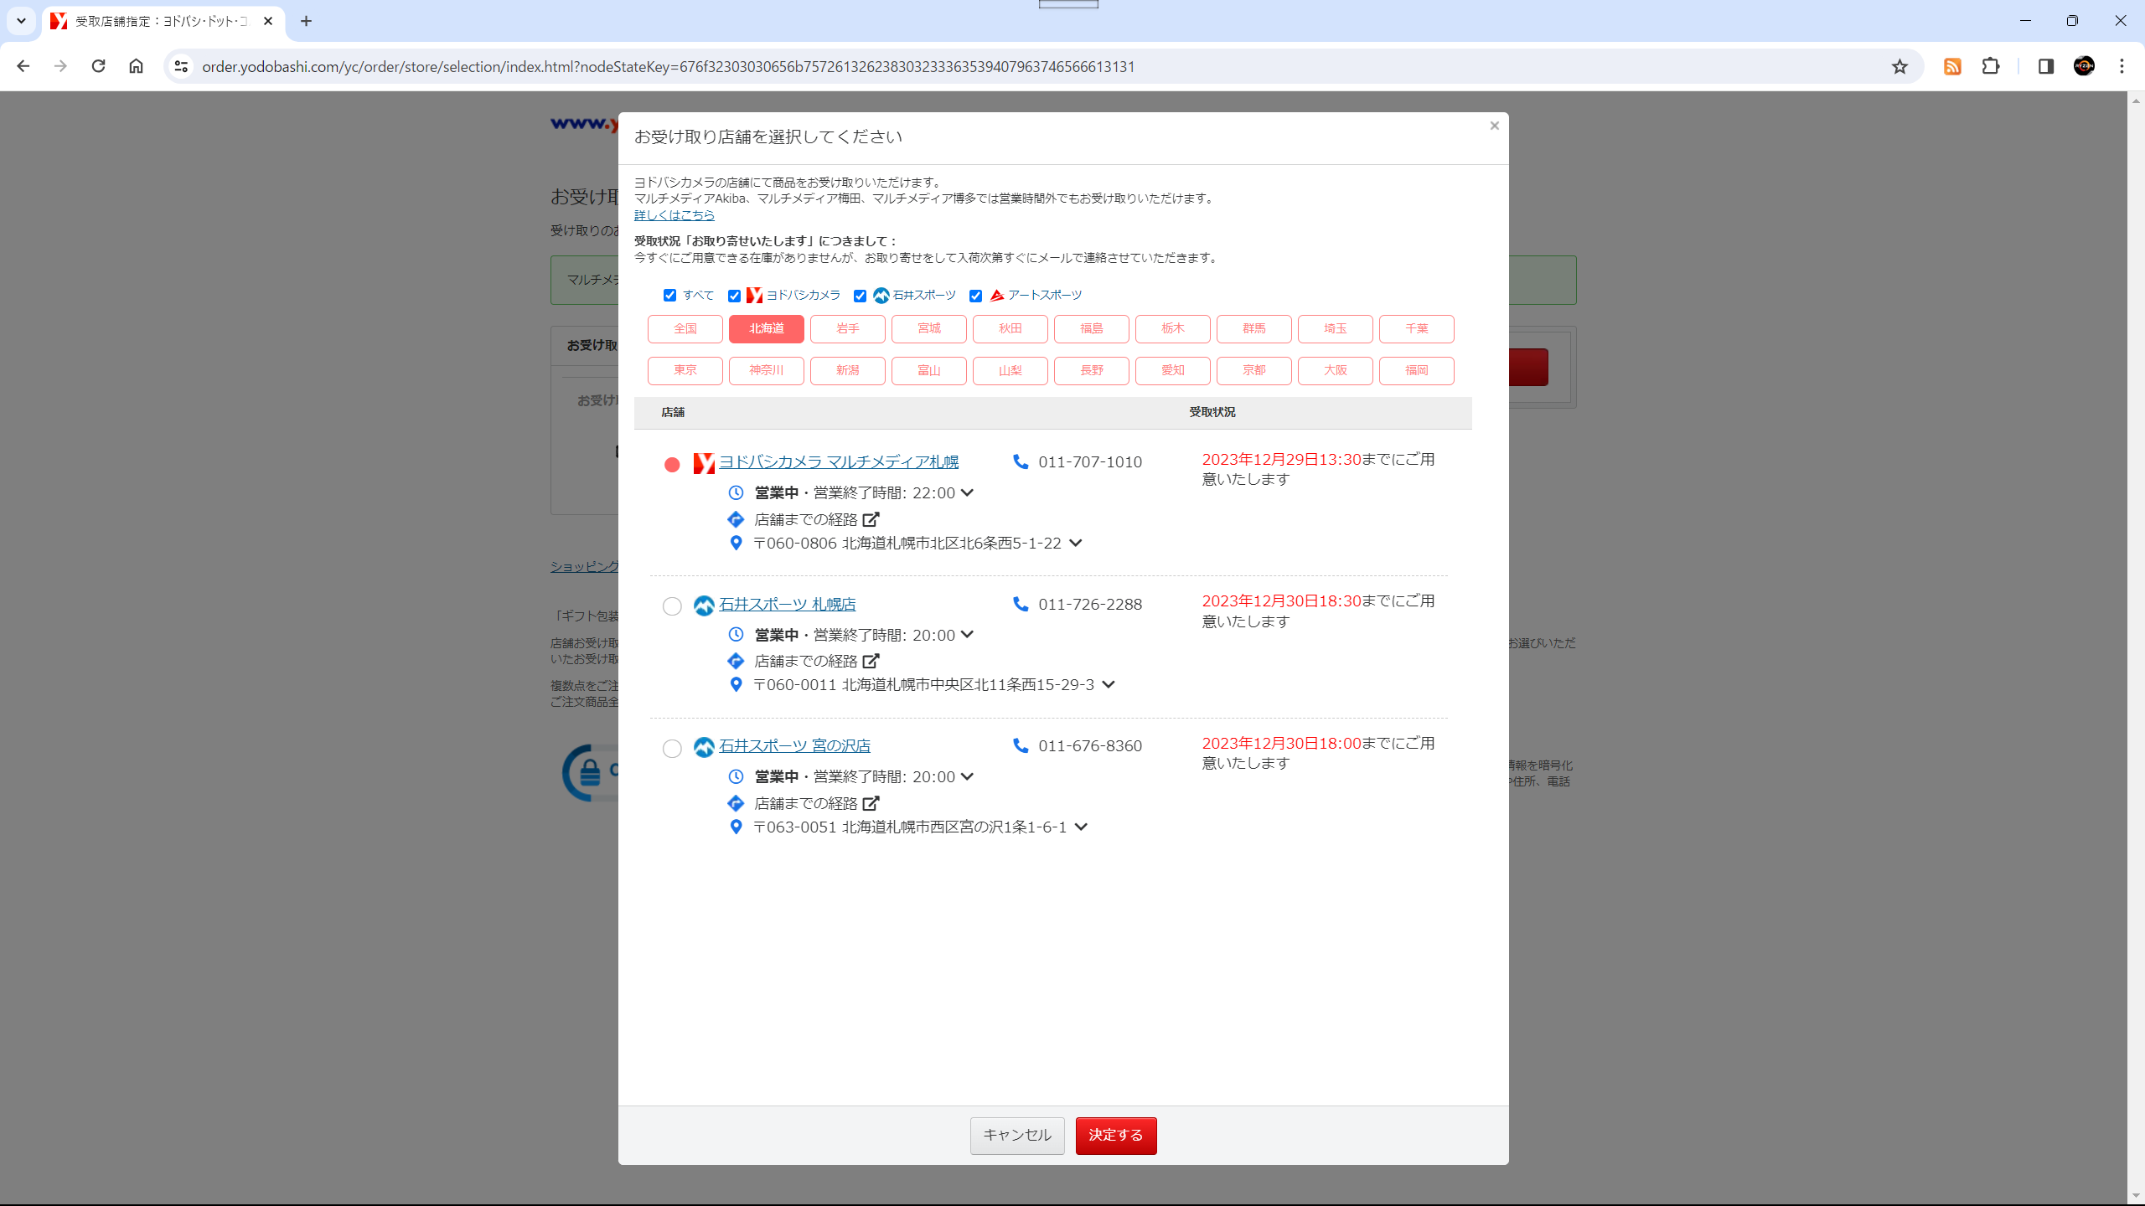Screen dimensions: 2145x1206
Task: Open 石井スポーツ 宮の沢店 store link
Action: point(795,745)
